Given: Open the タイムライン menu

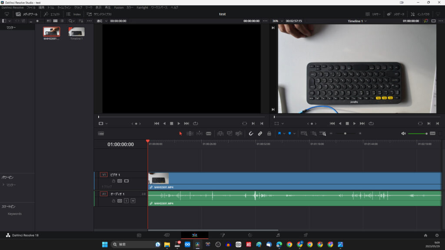Looking at the screenshot, I should click(x=64, y=8).
